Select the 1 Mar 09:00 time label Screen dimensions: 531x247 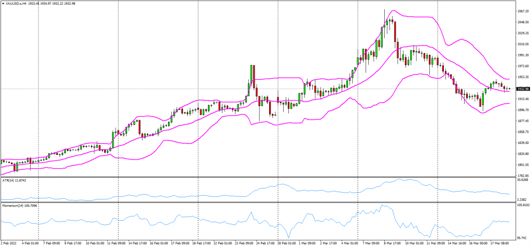[308, 243]
